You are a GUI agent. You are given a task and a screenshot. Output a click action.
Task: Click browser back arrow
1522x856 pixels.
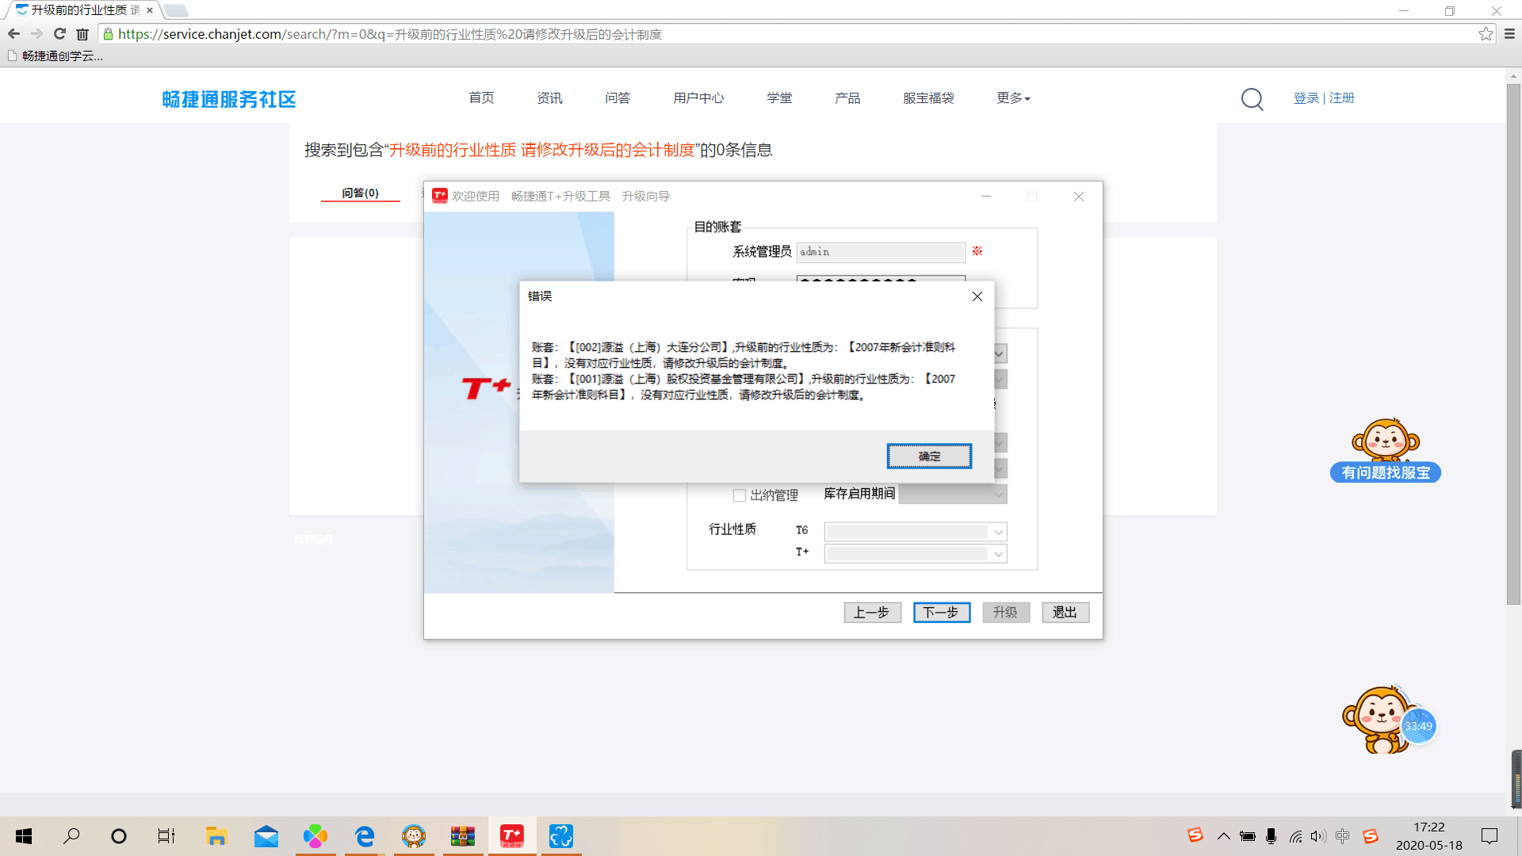click(13, 34)
